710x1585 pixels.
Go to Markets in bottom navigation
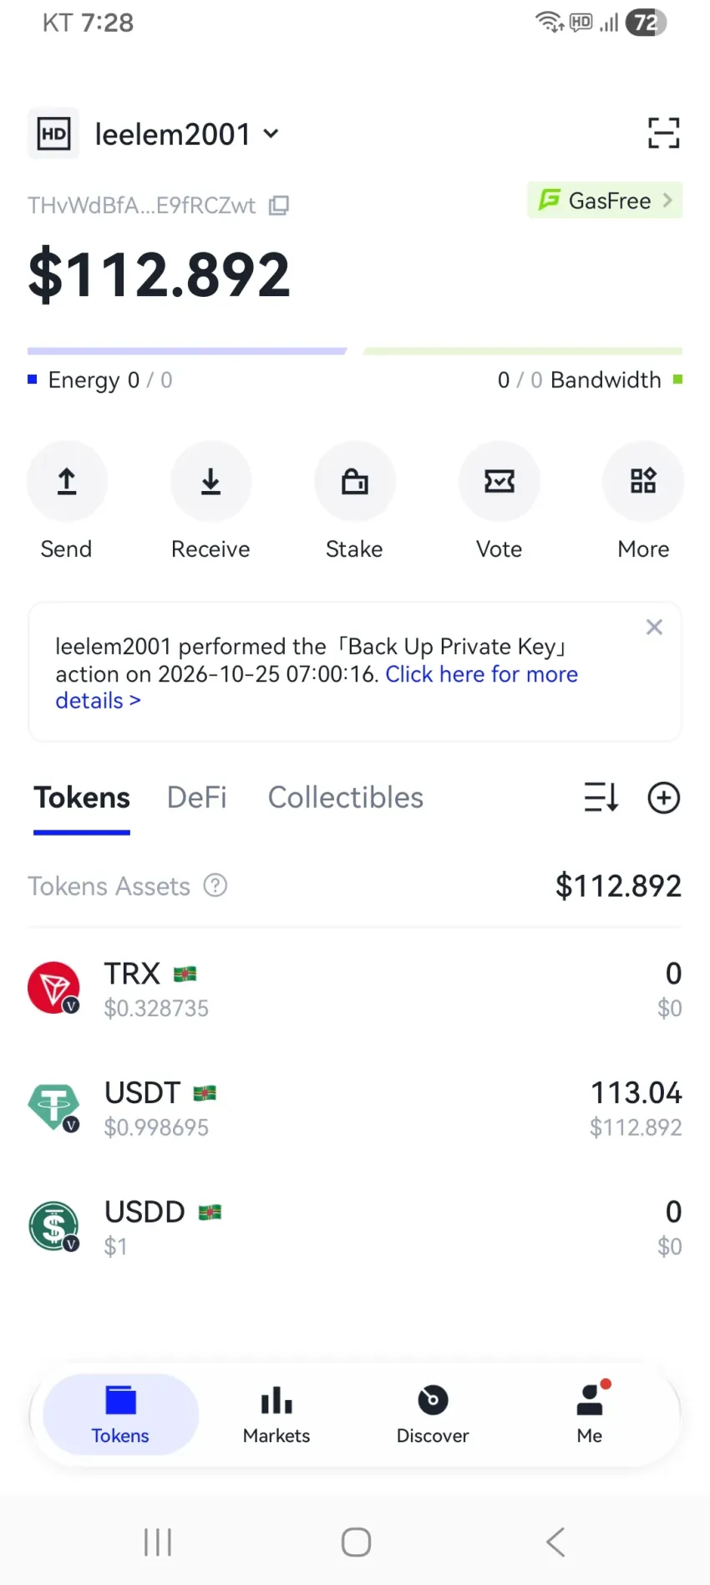pos(276,1414)
